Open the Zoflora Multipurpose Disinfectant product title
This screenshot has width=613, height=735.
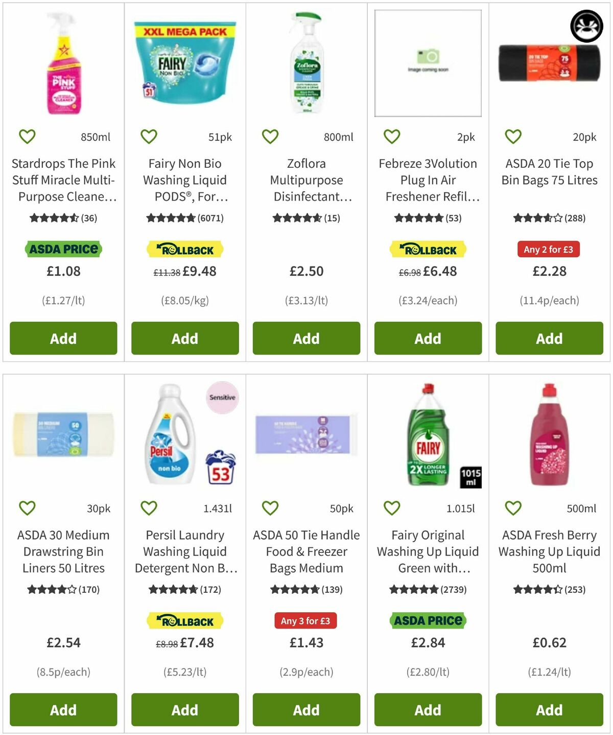click(305, 180)
